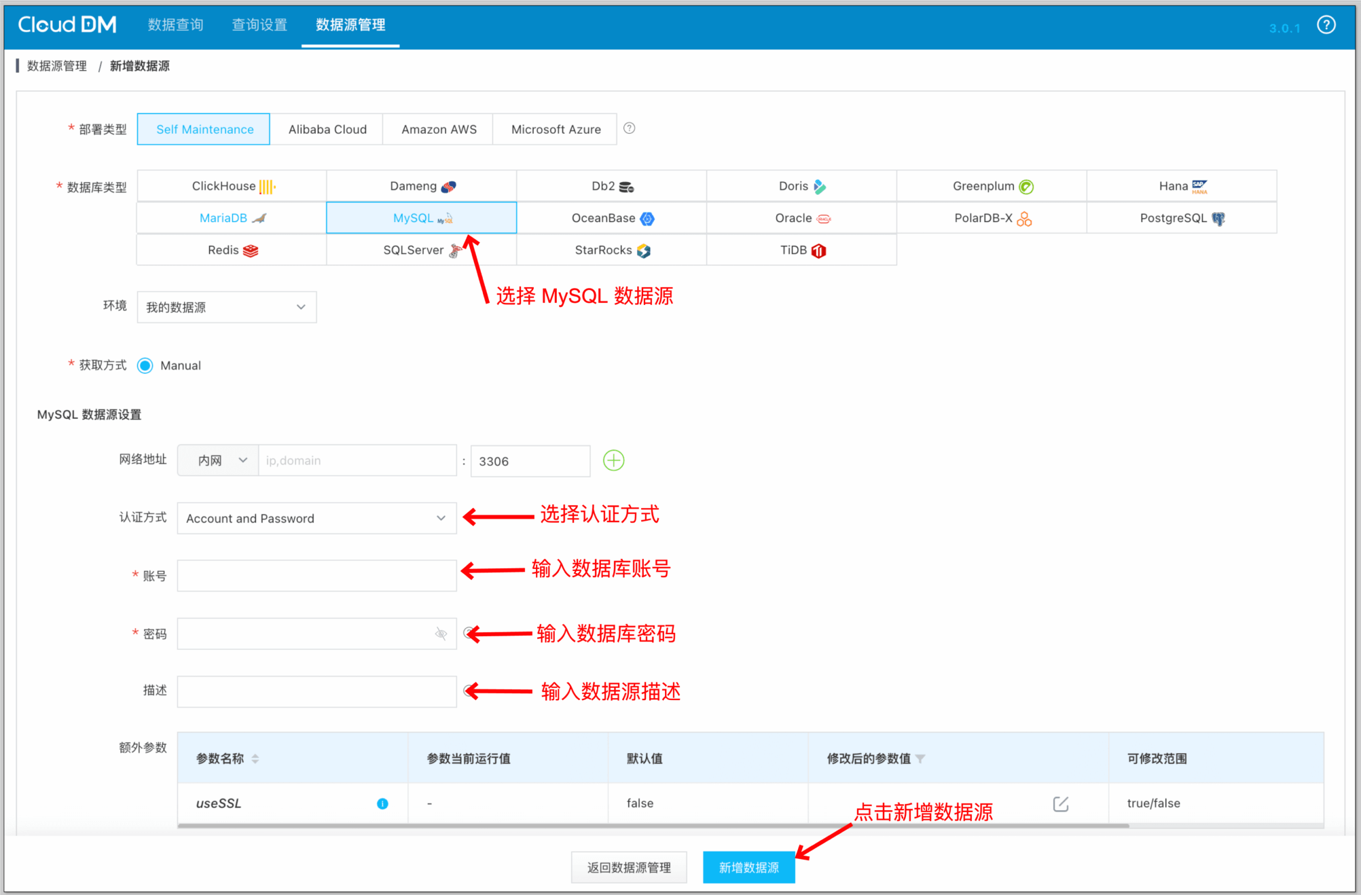Click the 新增数据源 submit button
1361x895 pixels.
748,867
